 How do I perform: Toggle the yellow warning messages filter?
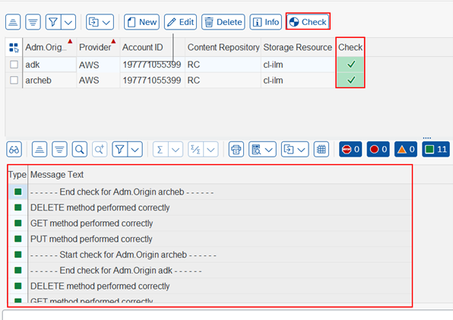pos(406,149)
